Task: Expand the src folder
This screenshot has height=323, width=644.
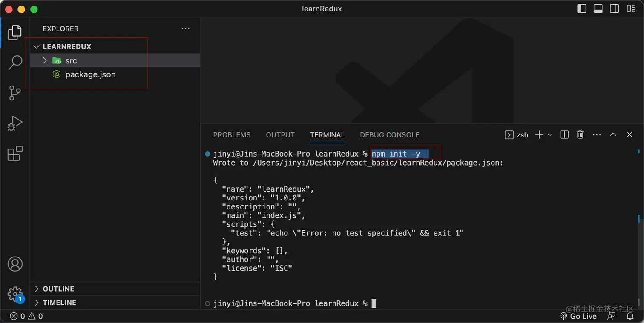Action: (x=45, y=61)
